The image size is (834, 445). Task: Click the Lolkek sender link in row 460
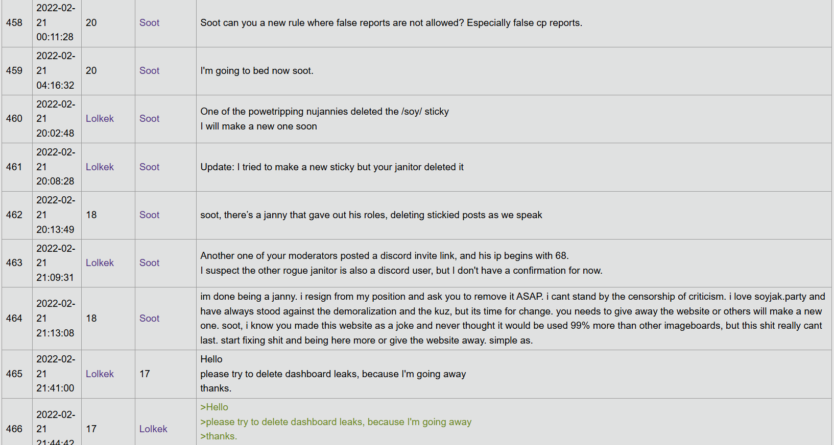coord(100,119)
